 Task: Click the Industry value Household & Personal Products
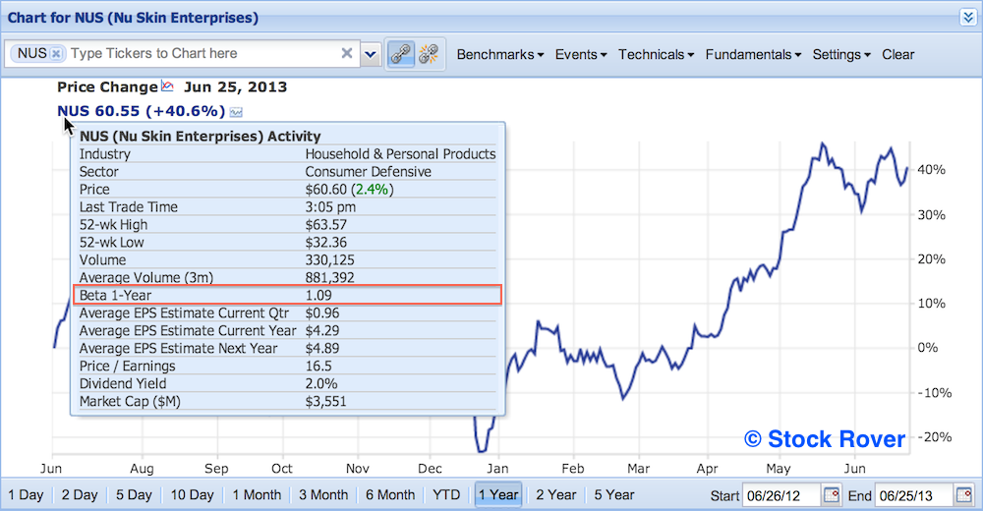pyautogui.click(x=400, y=154)
